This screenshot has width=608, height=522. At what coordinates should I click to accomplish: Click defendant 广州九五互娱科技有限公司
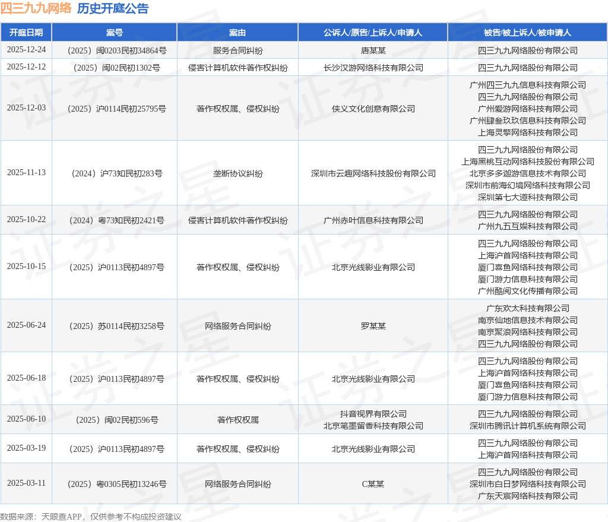(527, 226)
